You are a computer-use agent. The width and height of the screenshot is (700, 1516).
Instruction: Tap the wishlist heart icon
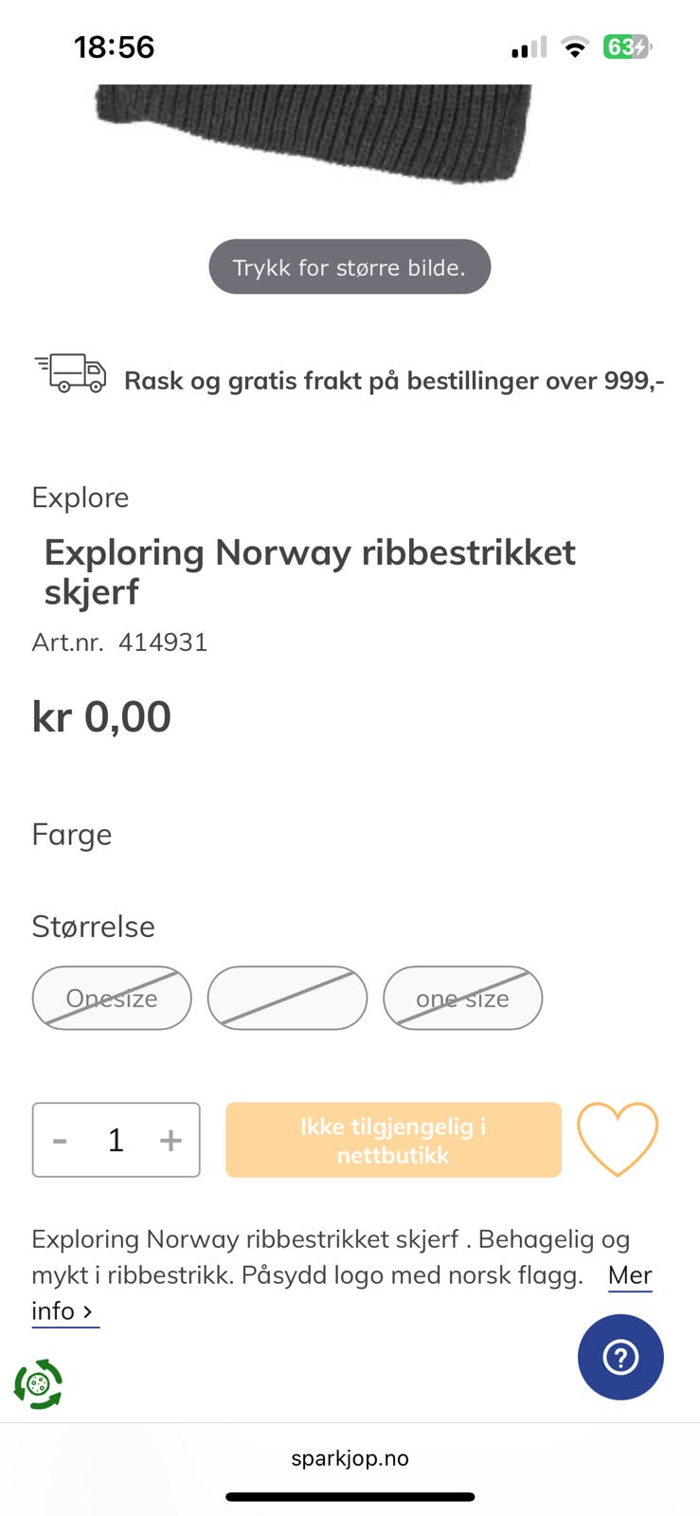[617, 1139]
